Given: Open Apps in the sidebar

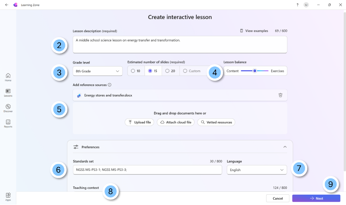Looking at the screenshot, I should tap(8, 197).
